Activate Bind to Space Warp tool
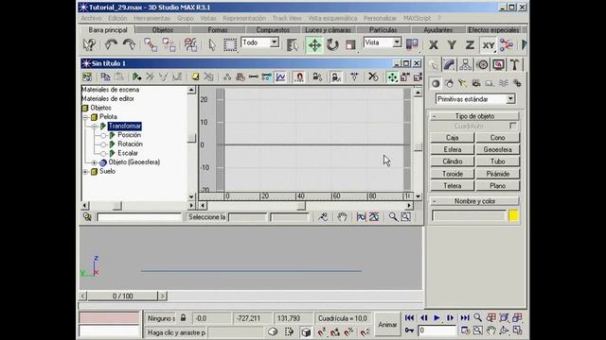This screenshot has width=606, height=340. tap(190, 44)
